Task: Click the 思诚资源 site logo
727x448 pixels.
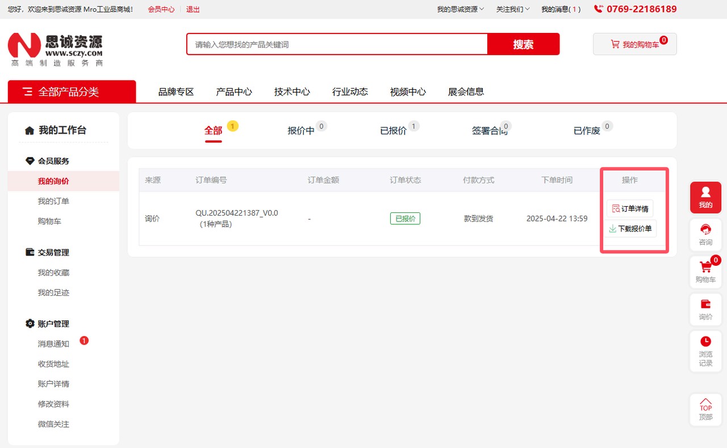Action: (x=56, y=49)
